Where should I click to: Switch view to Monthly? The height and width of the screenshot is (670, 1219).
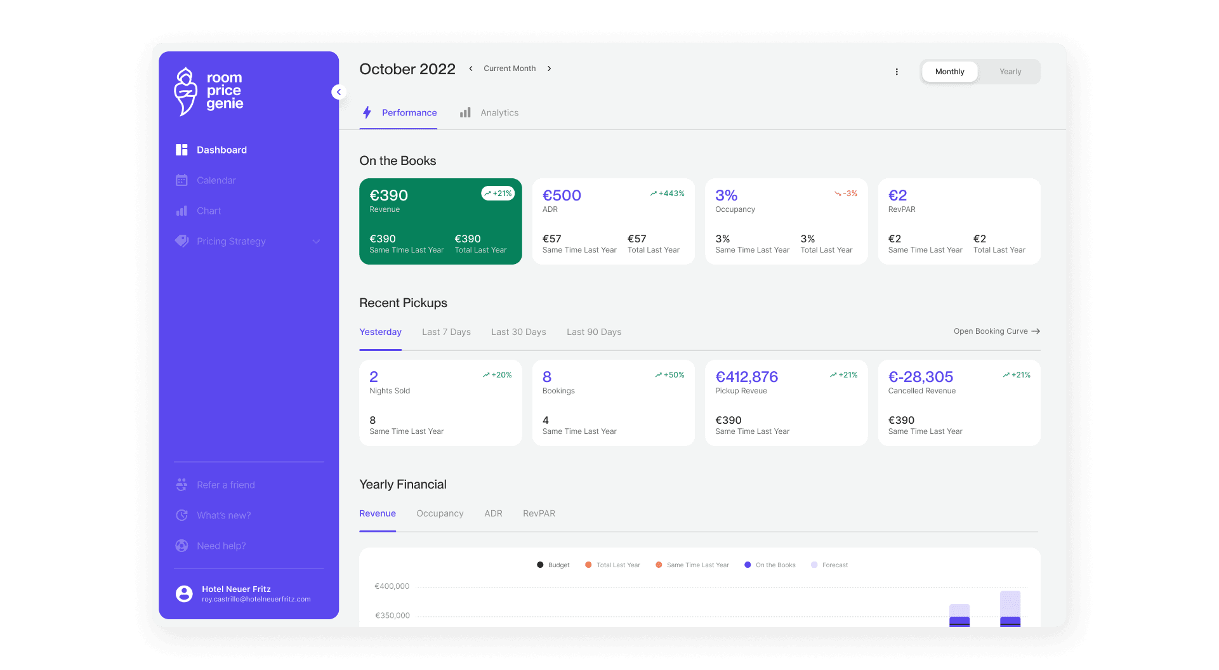click(x=949, y=72)
